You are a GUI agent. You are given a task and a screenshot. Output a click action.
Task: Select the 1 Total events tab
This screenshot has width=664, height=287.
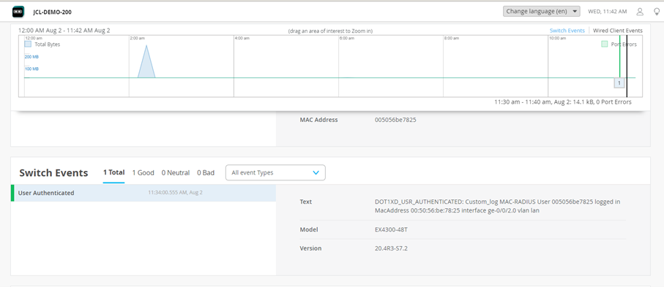pos(114,172)
